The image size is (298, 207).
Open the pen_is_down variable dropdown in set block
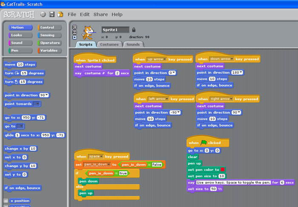coord(109,164)
